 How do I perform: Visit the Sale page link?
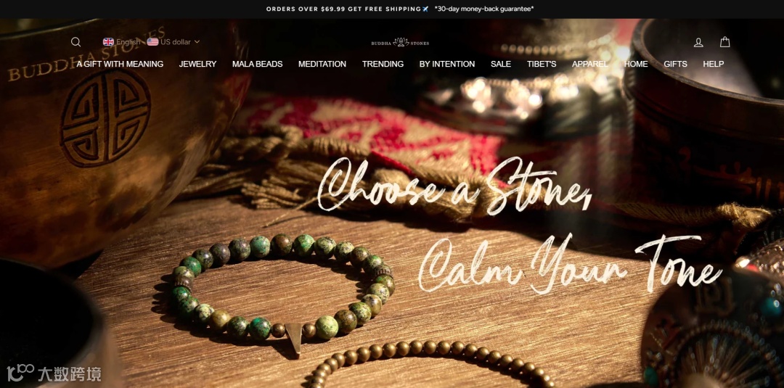500,64
